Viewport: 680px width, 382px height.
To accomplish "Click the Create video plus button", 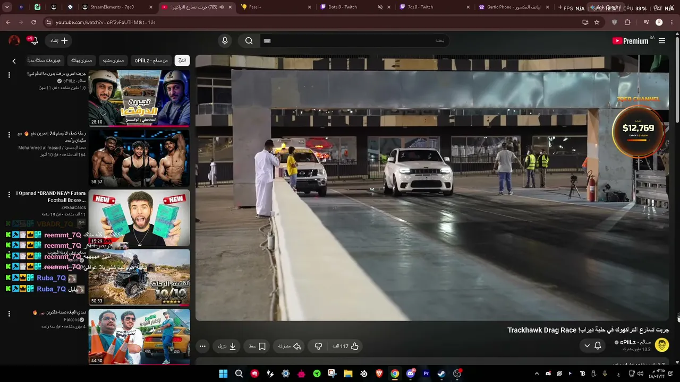I will pyautogui.click(x=59, y=40).
